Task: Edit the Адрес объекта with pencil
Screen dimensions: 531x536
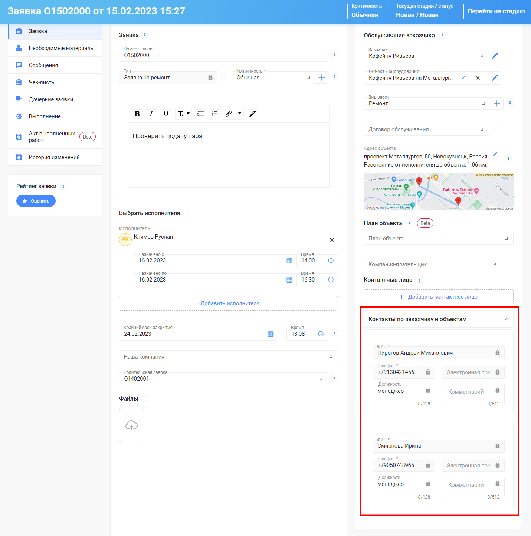Action: (x=495, y=154)
